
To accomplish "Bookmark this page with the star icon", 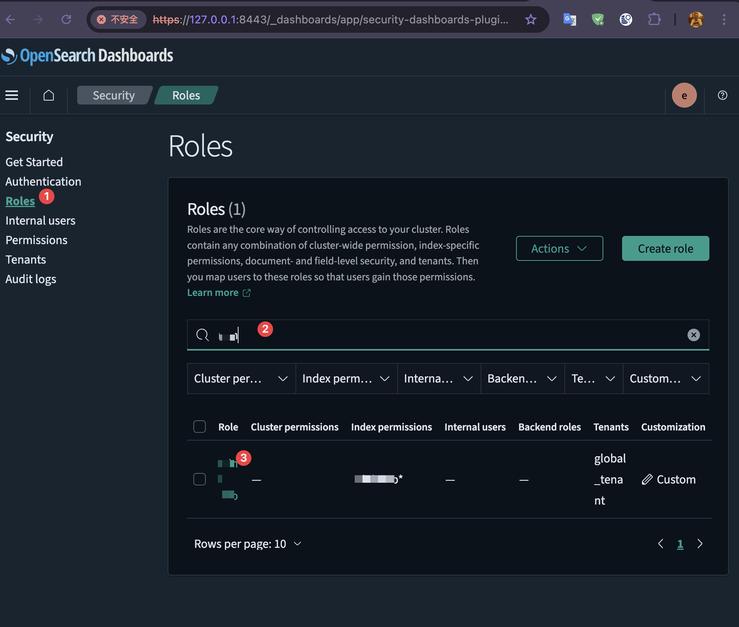I will (531, 19).
